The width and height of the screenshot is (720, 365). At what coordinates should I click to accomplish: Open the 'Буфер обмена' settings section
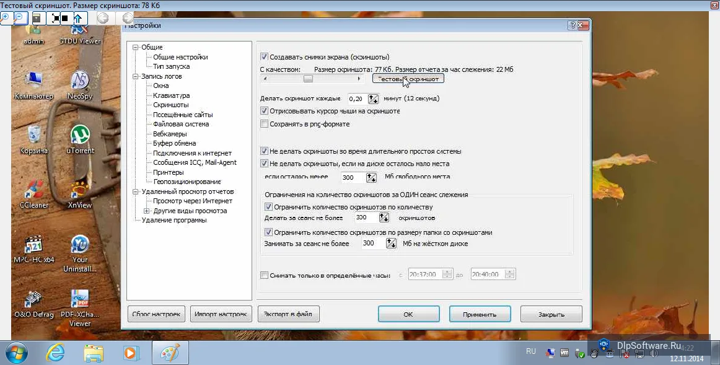(x=175, y=143)
